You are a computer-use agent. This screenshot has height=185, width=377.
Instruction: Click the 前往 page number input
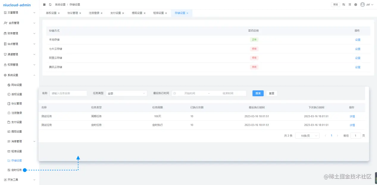(356, 136)
